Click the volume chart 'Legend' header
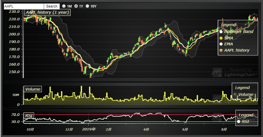This screenshot has width=263, height=137. [x=242, y=88]
